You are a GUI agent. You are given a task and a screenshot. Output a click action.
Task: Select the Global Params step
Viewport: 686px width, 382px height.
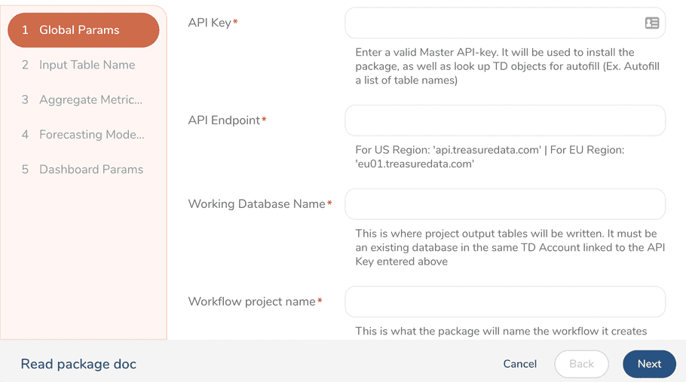tap(84, 30)
